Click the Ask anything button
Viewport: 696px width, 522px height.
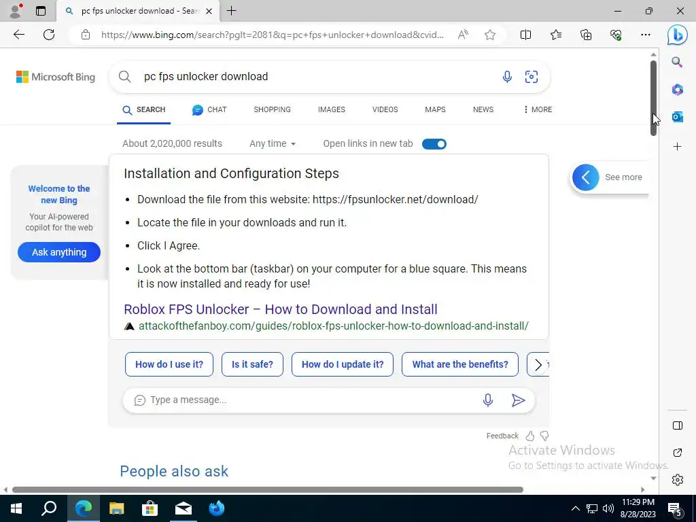pyautogui.click(x=59, y=252)
